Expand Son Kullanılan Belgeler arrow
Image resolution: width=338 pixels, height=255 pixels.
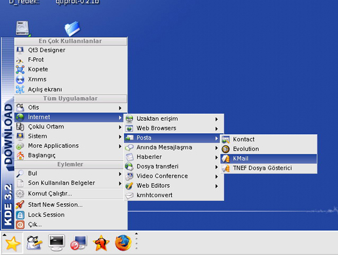tap(120, 183)
